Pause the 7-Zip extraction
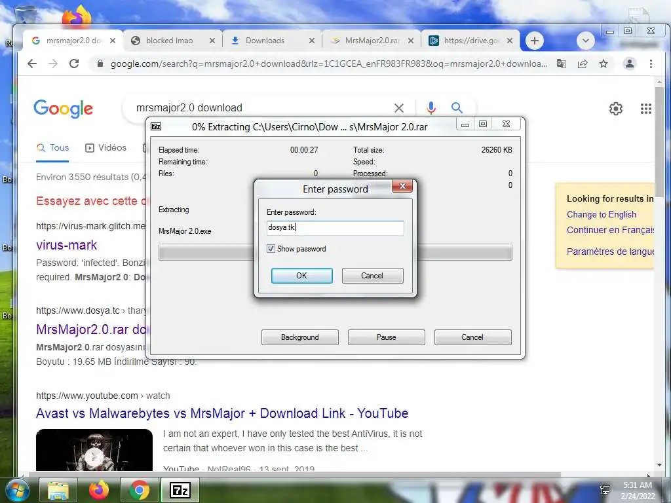671x503 pixels. [x=387, y=337]
